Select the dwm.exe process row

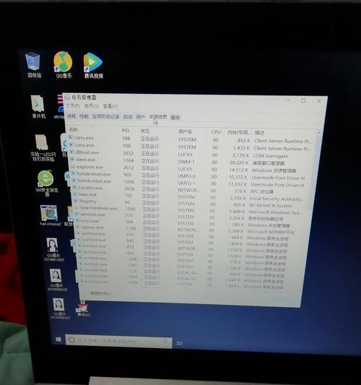pyautogui.click(x=191, y=162)
